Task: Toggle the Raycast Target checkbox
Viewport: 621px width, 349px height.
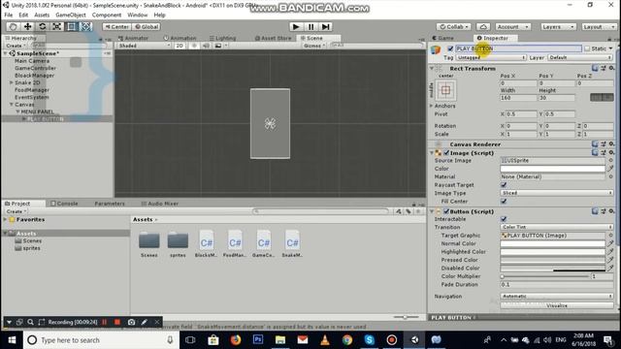Action: 504,185
